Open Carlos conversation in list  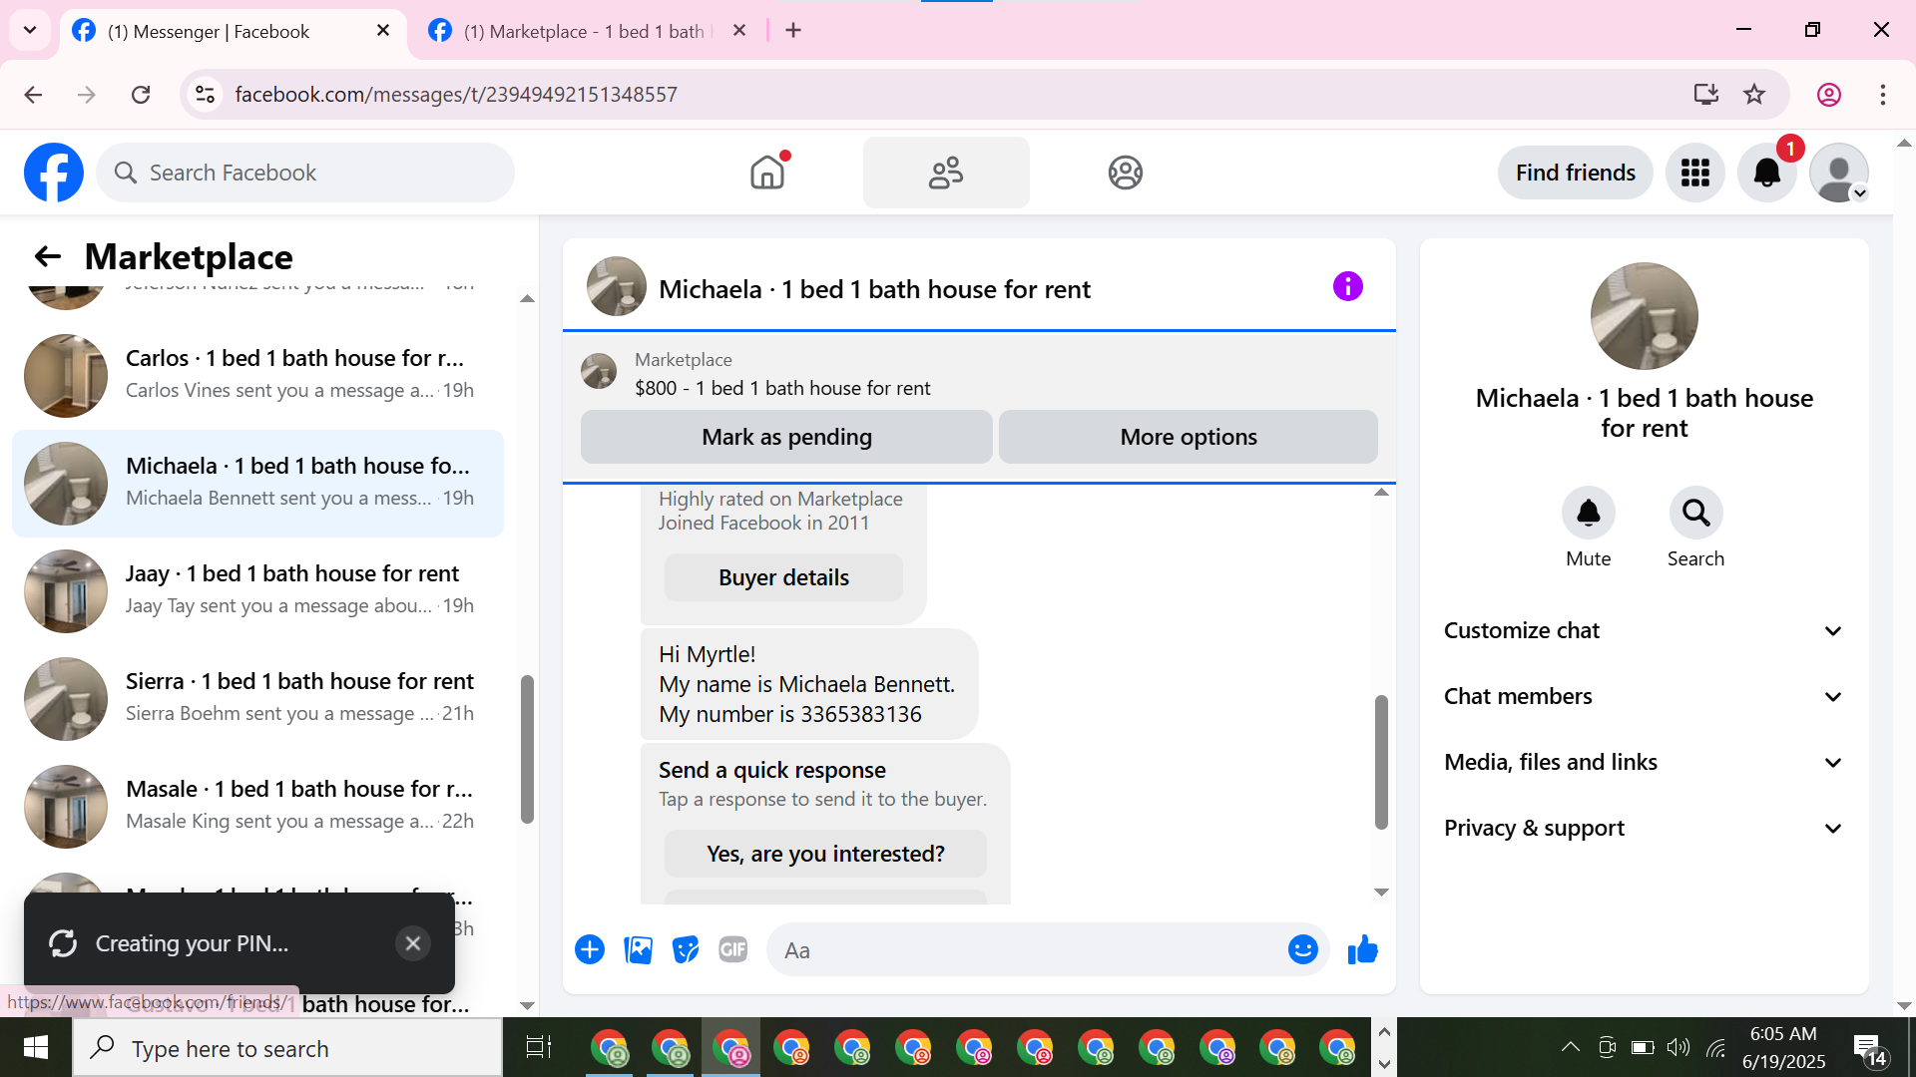(x=257, y=375)
